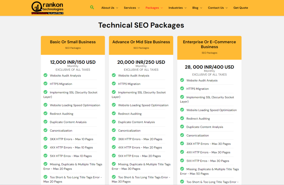Click the checkmark beside Duplicate Content Analysis in Advance plan
This screenshot has width=284, height=185.
point(114,122)
